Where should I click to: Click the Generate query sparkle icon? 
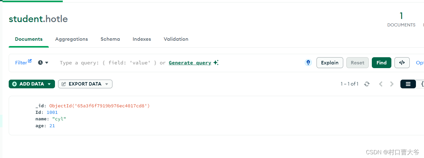point(216,63)
